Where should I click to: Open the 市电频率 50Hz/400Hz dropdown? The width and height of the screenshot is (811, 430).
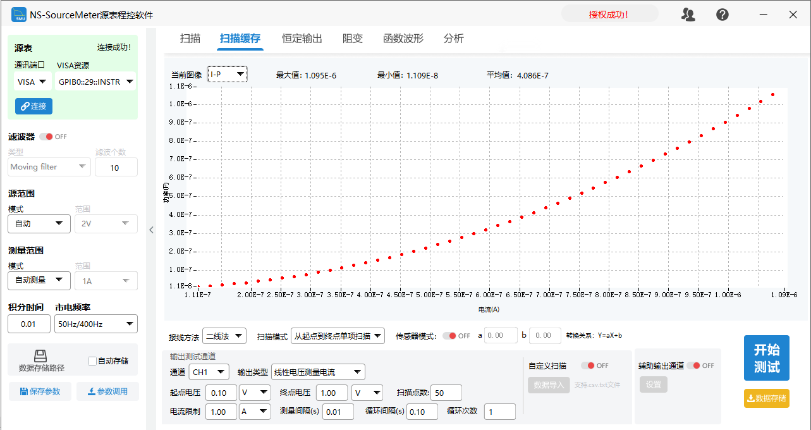pos(96,324)
